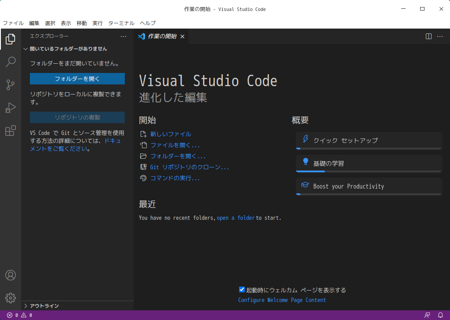Click the フォルダーを開く... link in 開始

point(178,156)
